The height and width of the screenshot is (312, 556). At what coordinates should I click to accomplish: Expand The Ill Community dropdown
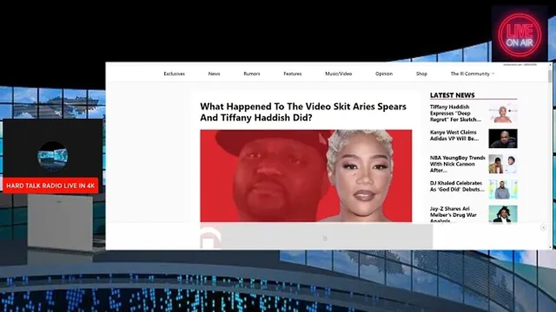click(x=472, y=74)
